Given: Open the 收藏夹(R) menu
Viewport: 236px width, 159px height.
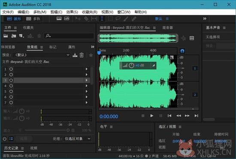Looking at the screenshot, I should (90, 12).
